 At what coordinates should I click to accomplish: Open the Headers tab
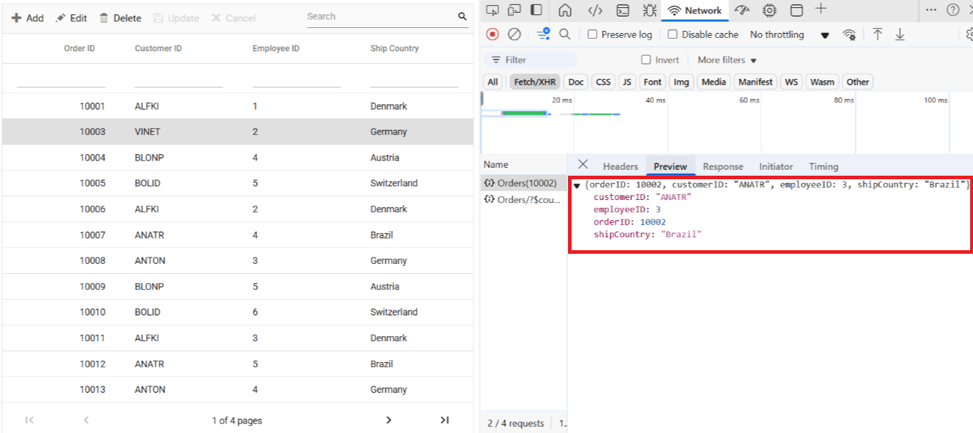tap(620, 166)
